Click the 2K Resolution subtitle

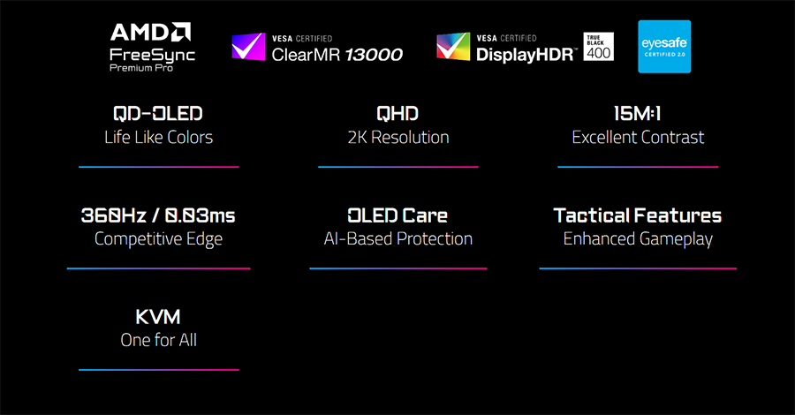(x=397, y=138)
